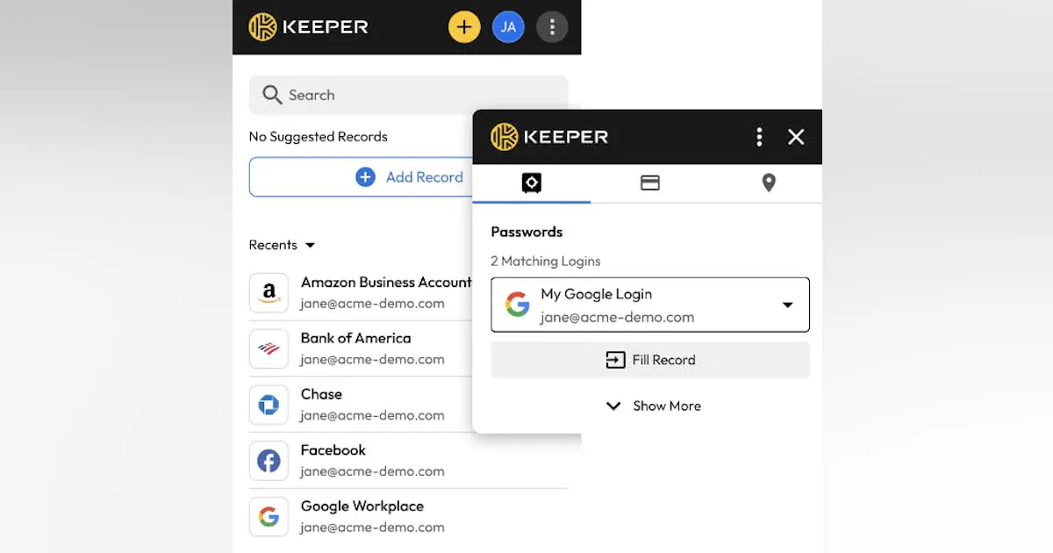
Task: Select the Passwords shield tab
Action: (531, 183)
